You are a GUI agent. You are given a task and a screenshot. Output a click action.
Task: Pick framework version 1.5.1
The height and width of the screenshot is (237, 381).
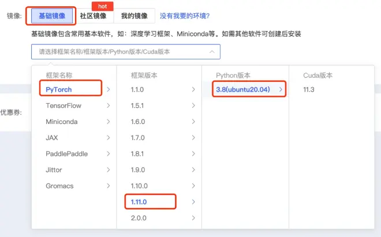click(x=137, y=106)
